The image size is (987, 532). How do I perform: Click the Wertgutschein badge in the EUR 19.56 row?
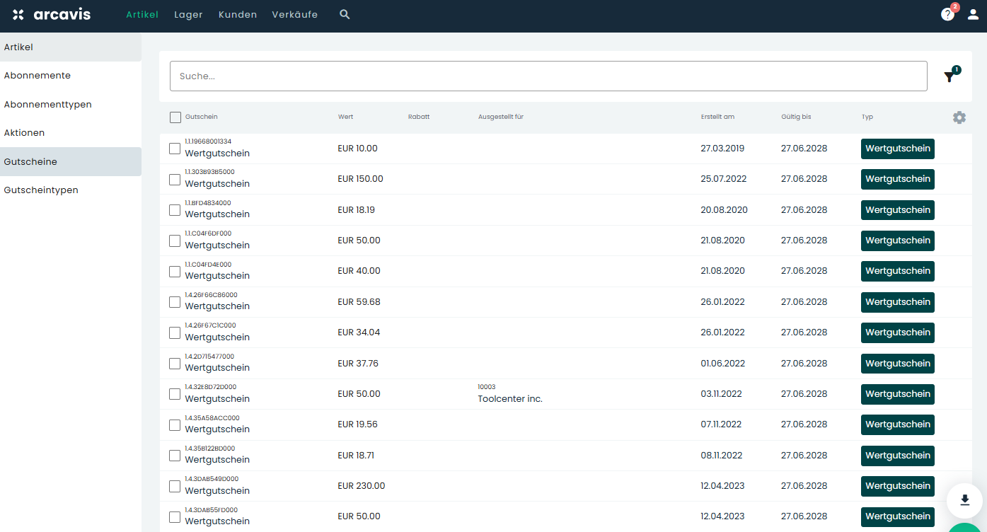pyautogui.click(x=898, y=424)
